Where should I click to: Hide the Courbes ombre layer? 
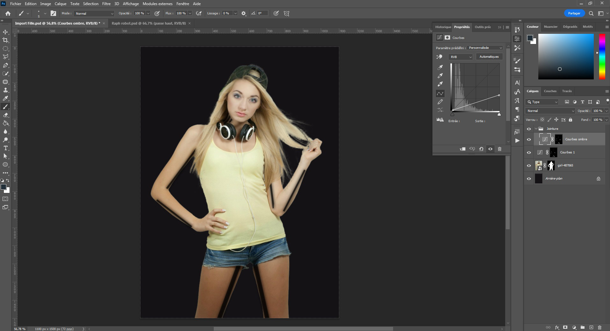[529, 139]
